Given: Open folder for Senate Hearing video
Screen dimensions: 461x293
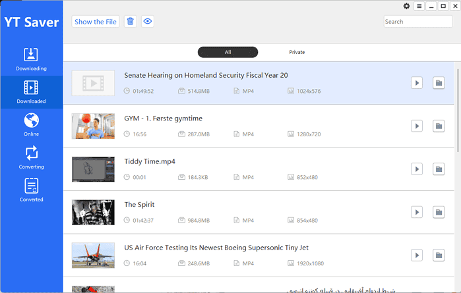Looking at the screenshot, I should (439, 83).
